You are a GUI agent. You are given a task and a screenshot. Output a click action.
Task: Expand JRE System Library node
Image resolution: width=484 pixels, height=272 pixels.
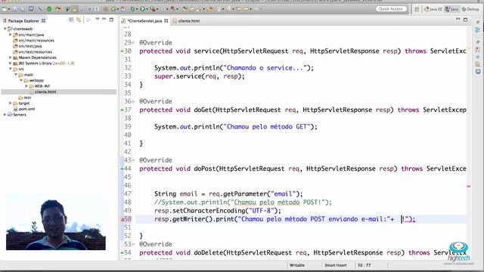[x=10, y=63]
